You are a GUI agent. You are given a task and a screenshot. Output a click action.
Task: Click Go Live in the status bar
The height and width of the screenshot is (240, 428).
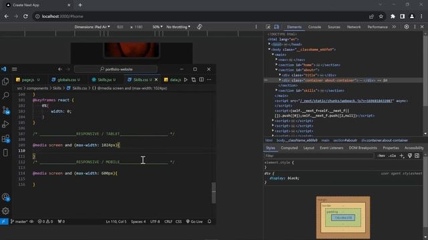[195, 221]
